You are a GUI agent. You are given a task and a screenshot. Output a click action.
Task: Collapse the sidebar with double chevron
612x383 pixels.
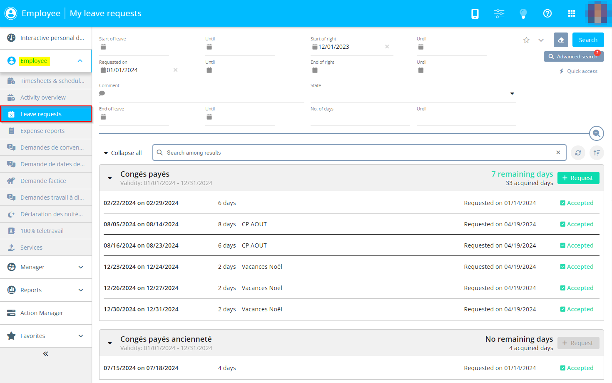[46, 354]
